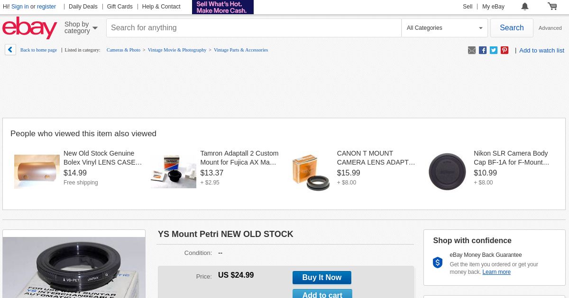
Task: Open the shopping cart
Action: (552, 7)
